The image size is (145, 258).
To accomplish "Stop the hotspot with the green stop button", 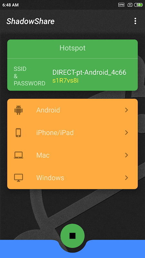I will (72, 236).
